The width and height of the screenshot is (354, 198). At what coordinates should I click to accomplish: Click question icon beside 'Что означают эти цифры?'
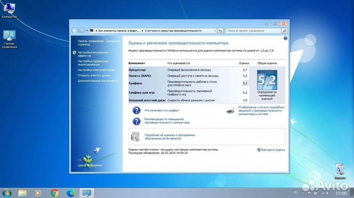(x=136, y=110)
